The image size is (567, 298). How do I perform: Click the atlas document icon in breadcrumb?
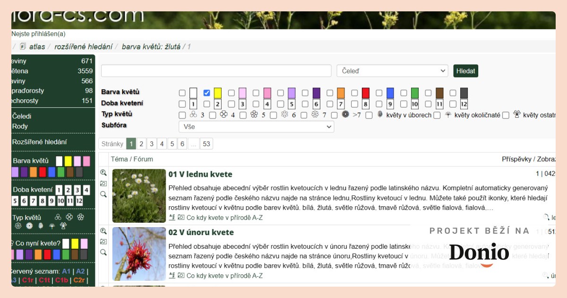22,46
